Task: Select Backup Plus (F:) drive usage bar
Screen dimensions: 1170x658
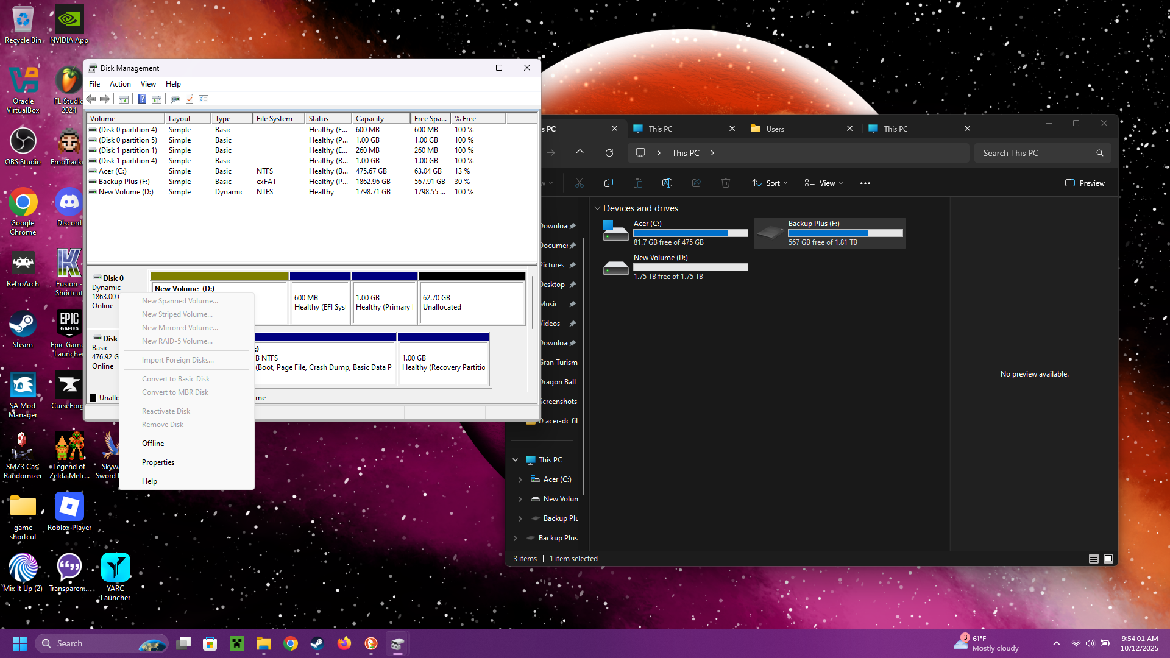Action: pyautogui.click(x=845, y=233)
